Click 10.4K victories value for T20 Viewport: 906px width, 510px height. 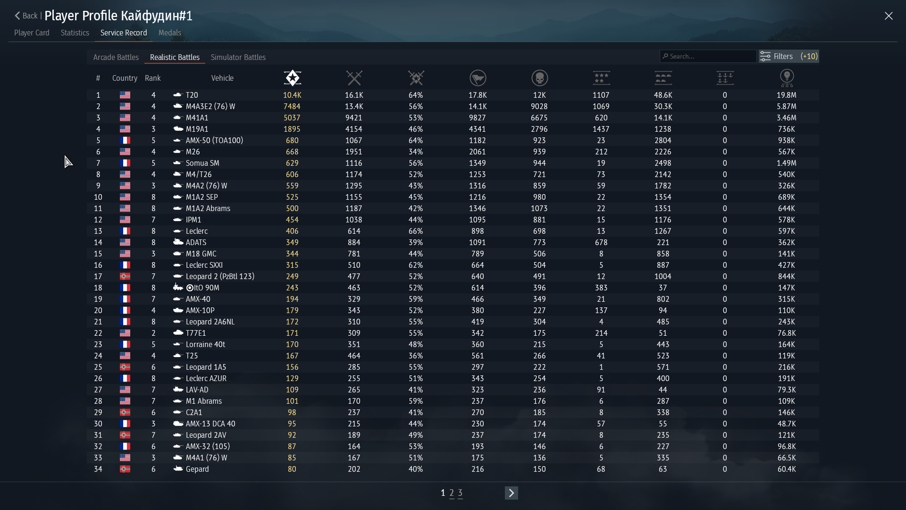292,95
